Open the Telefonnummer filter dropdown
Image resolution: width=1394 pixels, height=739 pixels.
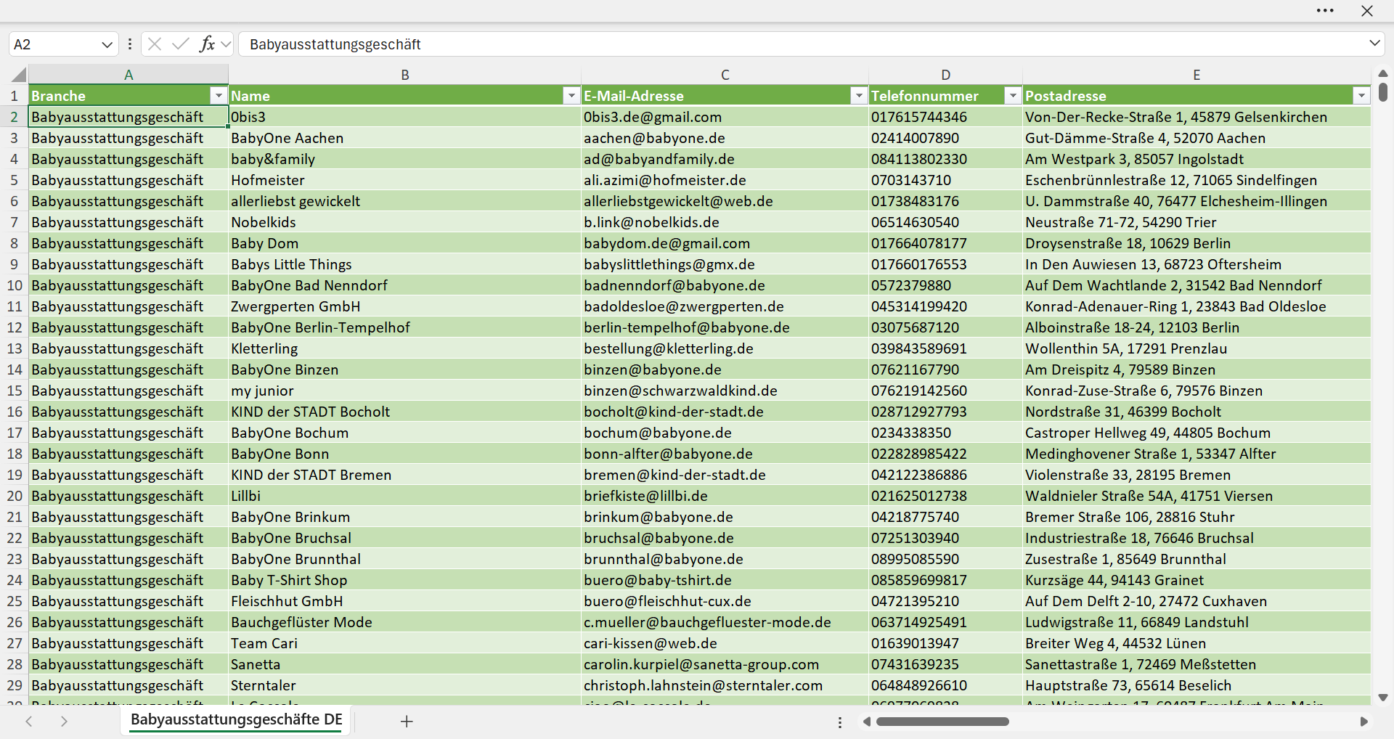[1013, 96]
